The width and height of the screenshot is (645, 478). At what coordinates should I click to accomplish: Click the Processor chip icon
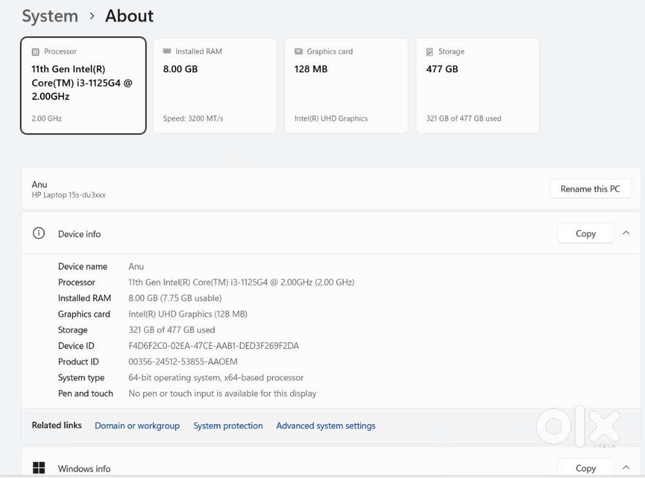pyautogui.click(x=35, y=52)
